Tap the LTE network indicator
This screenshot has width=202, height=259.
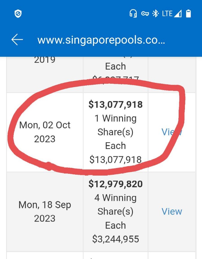(167, 14)
